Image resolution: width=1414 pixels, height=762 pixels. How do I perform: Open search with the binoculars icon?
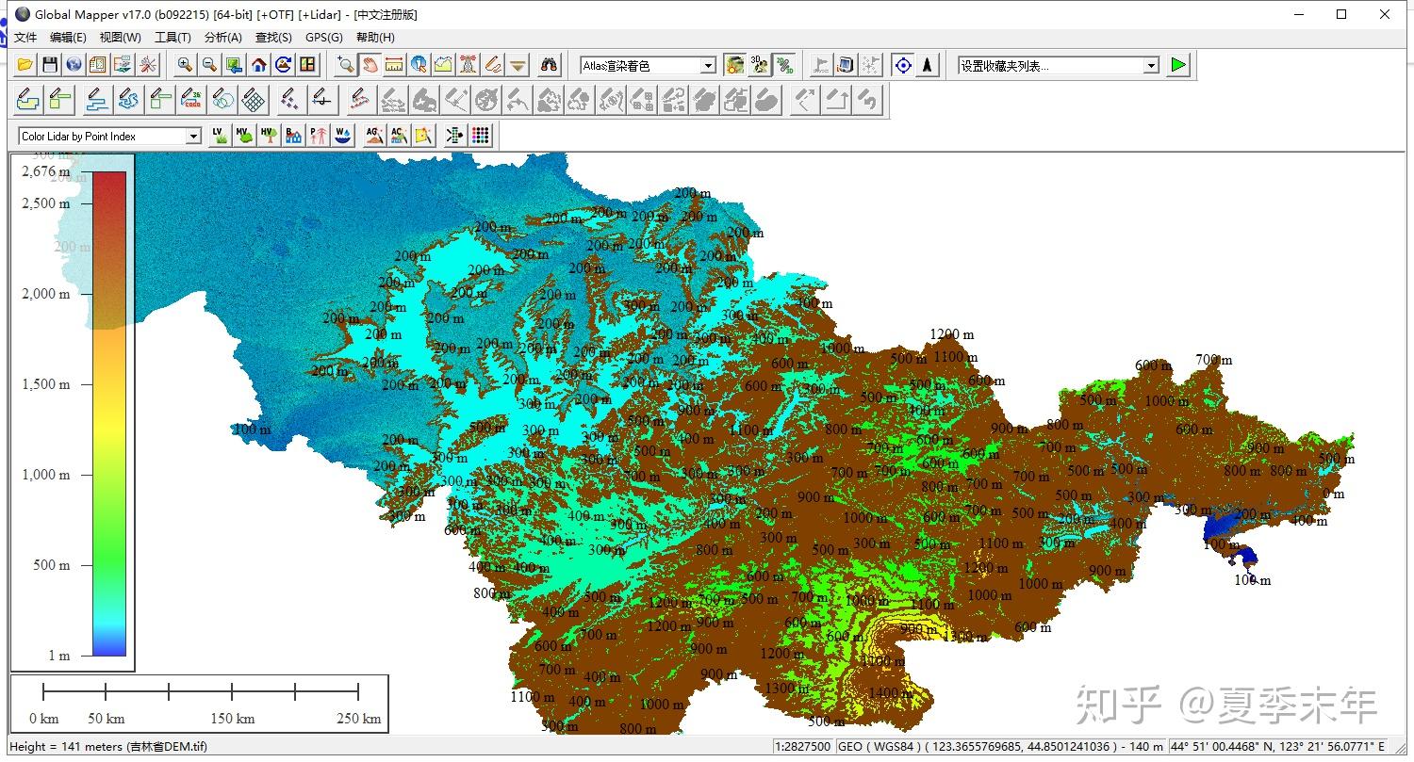click(x=550, y=65)
